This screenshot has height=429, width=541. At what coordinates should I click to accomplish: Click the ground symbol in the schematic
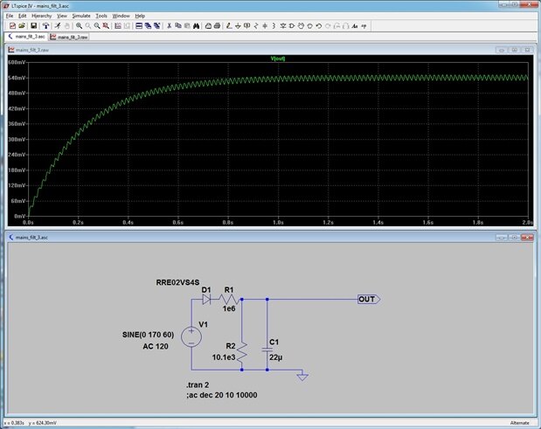[302, 377]
